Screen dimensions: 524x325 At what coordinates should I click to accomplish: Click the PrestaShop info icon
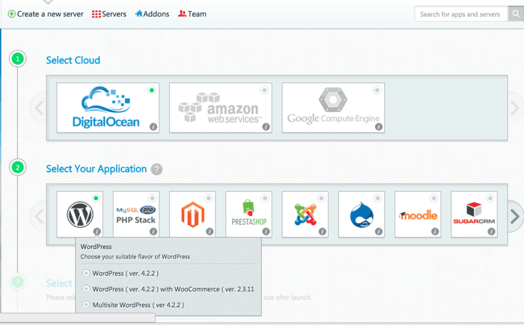pos(266,232)
